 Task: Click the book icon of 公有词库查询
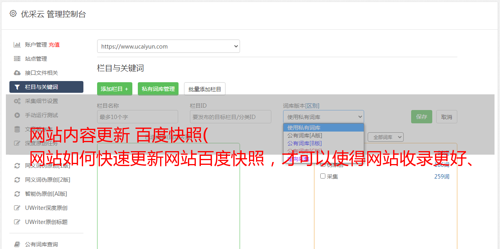click(x=17, y=244)
